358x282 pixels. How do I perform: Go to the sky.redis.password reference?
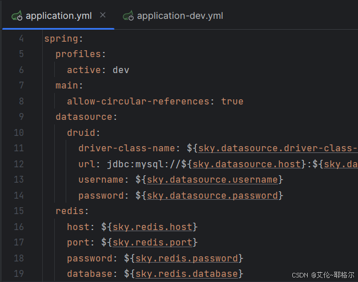click(187, 259)
